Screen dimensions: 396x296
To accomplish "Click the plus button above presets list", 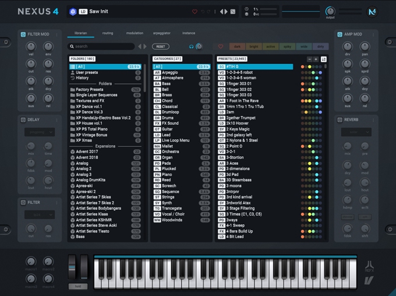I will point(316,59).
